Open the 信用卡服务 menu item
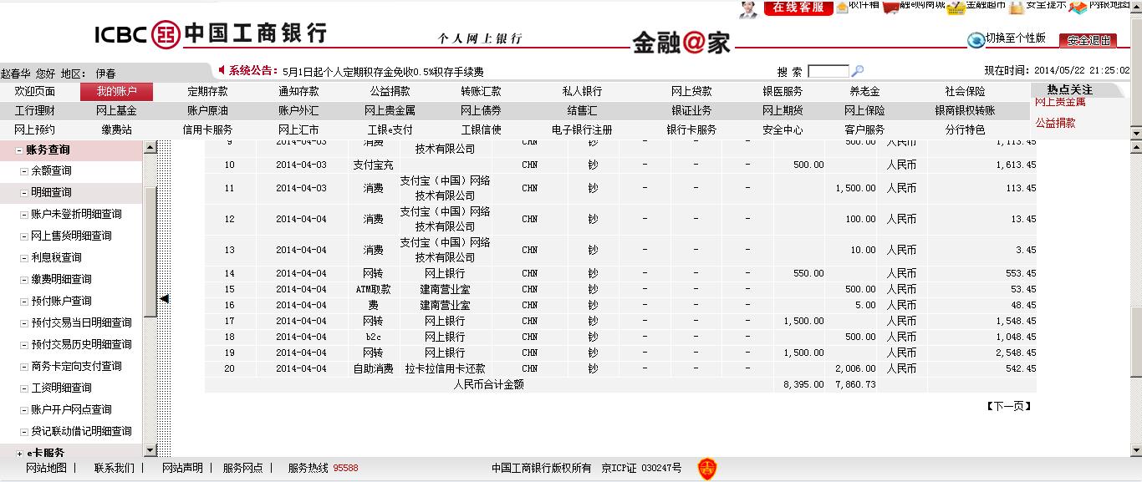Screen dimensions: 1142x482 [x=207, y=129]
